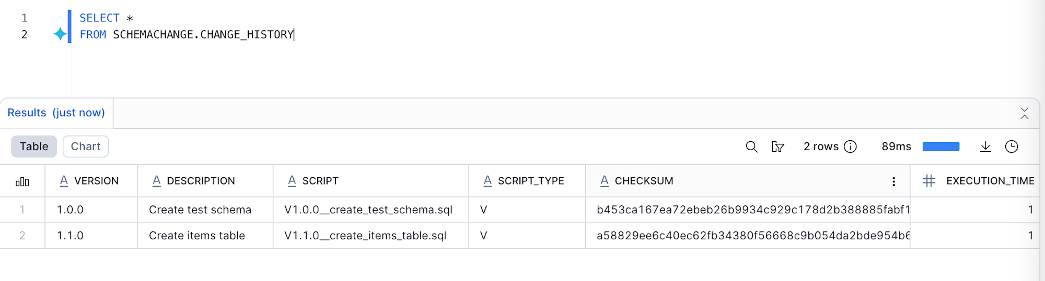Open CHECKSUM column options menu
1045x281 pixels.
893,181
